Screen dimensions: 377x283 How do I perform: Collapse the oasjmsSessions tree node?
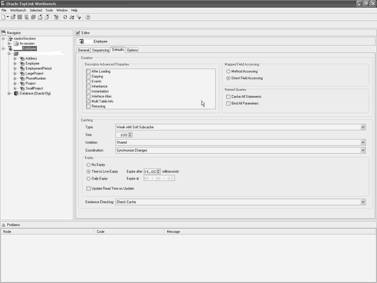(3, 38)
